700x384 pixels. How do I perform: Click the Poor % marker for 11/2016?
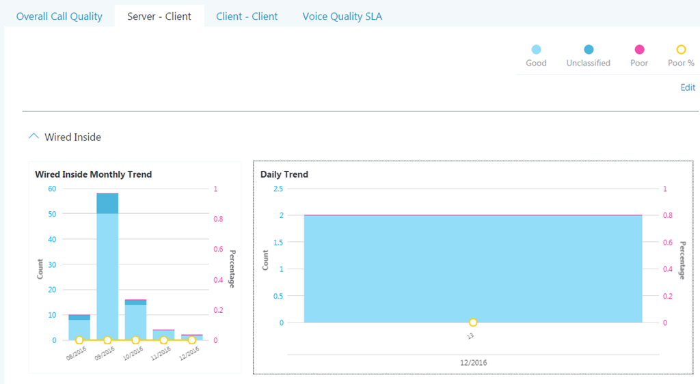[164, 340]
